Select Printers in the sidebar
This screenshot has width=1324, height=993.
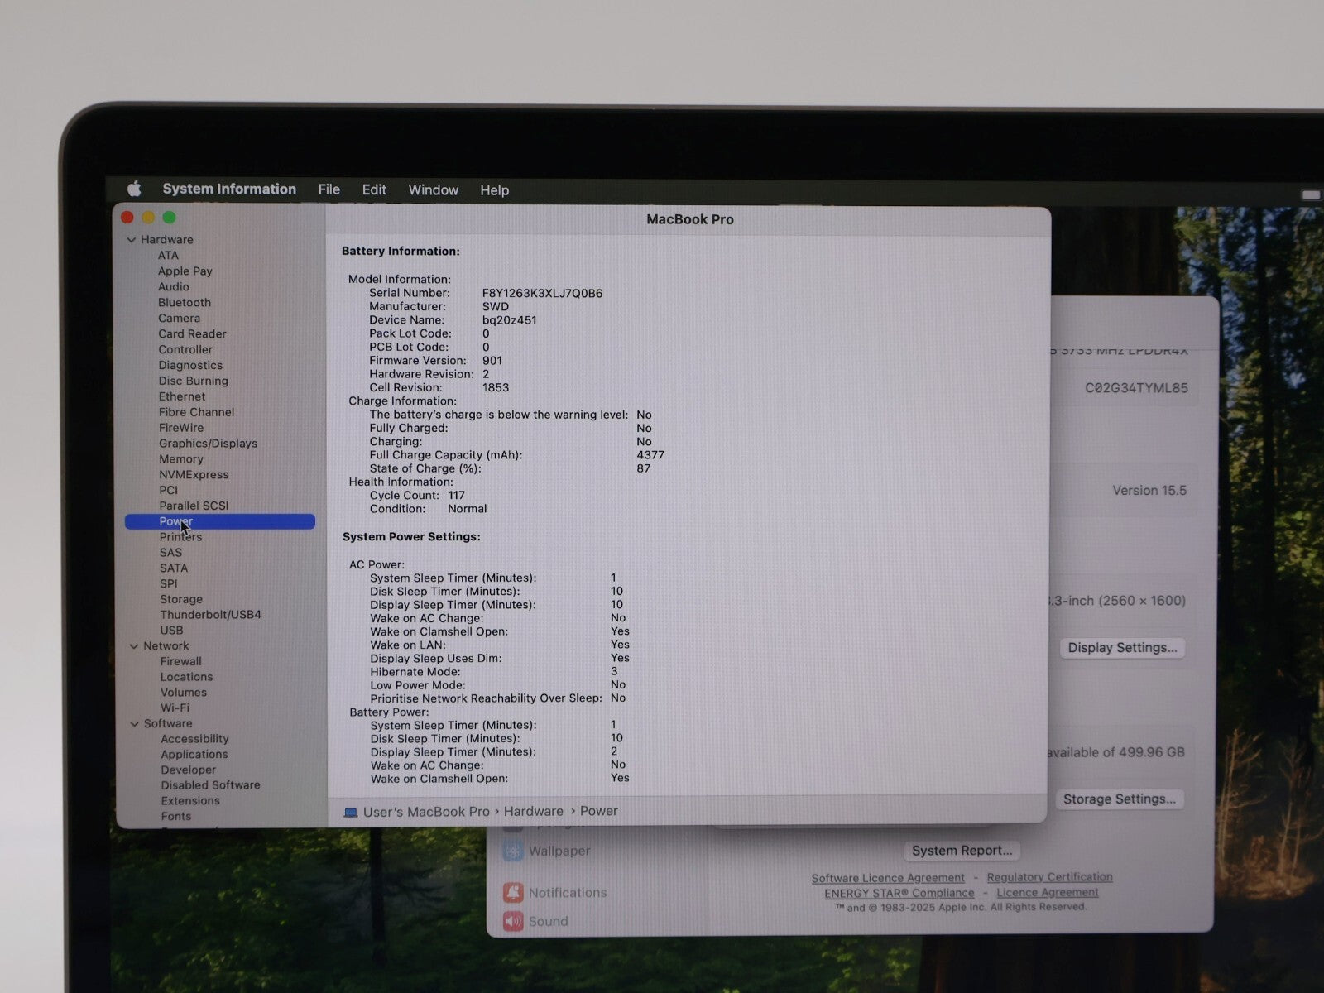point(180,537)
